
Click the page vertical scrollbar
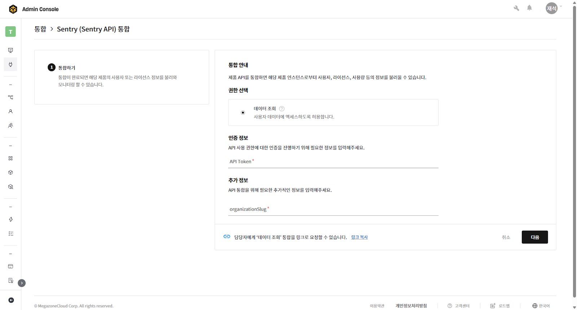(x=574, y=151)
